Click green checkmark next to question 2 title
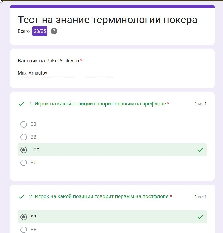223x233 pixels. pos(22,197)
